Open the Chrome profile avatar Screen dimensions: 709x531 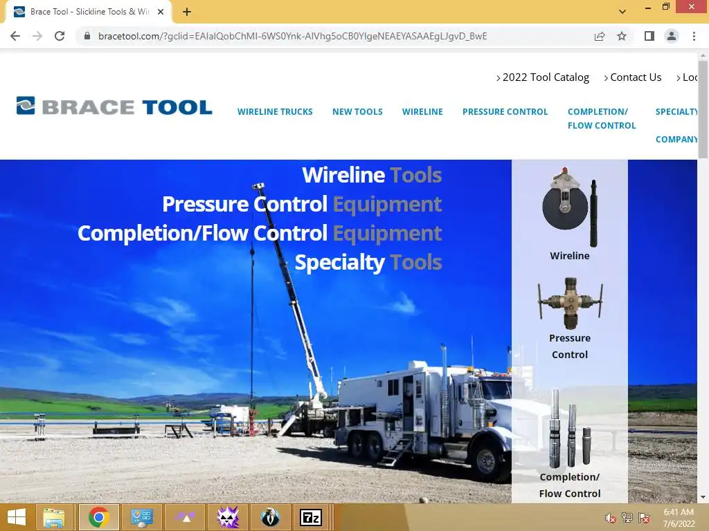(x=672, y=36)
